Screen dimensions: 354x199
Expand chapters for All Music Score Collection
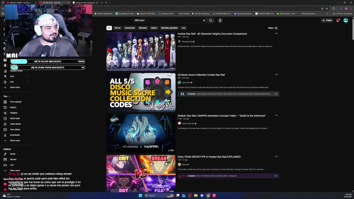pyautogui.click(x=276, y=94)
